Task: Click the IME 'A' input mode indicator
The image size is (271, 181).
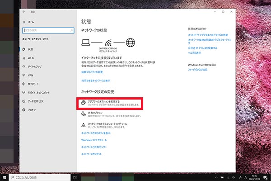Action: 246,177
